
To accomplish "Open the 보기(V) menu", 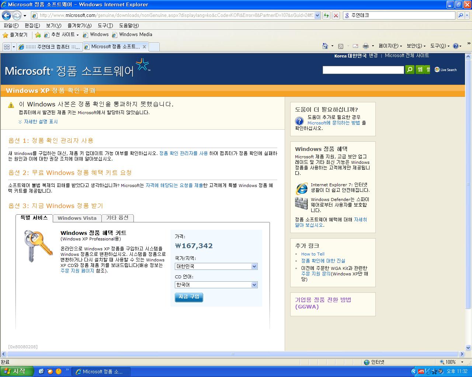I will click(x=53, y=25).
